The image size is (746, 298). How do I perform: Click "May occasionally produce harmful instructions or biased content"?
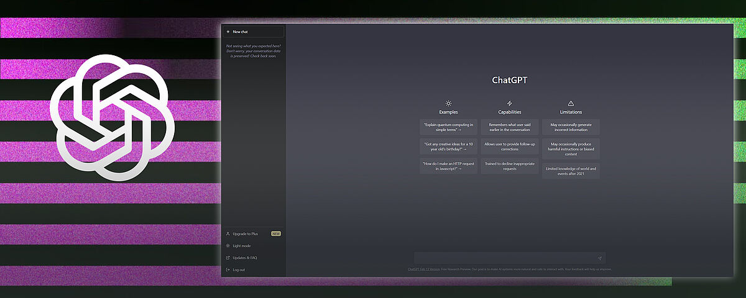coord(571,149)
